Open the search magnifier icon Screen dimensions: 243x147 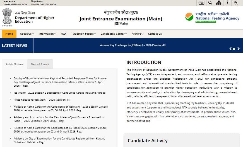click(210, 3)
